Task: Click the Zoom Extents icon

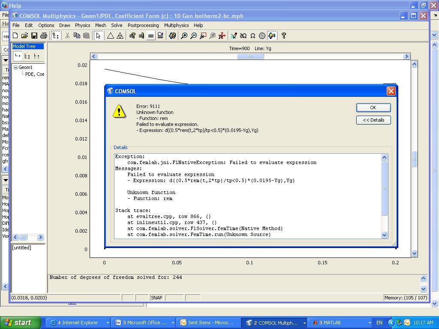Action: click(x=222, y=36)
